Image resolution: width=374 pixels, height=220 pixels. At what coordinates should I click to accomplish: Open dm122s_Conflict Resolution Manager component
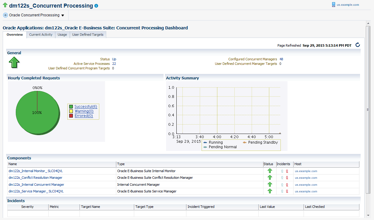point(36,178)
